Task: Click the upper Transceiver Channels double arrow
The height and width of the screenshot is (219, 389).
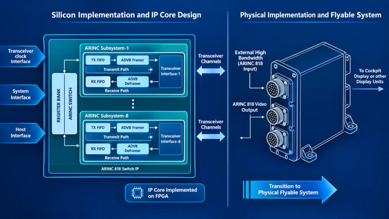Action: tap(210, 71)
